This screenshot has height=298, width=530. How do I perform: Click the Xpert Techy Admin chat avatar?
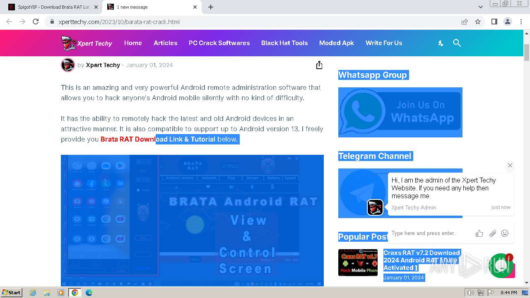(375, 207)
